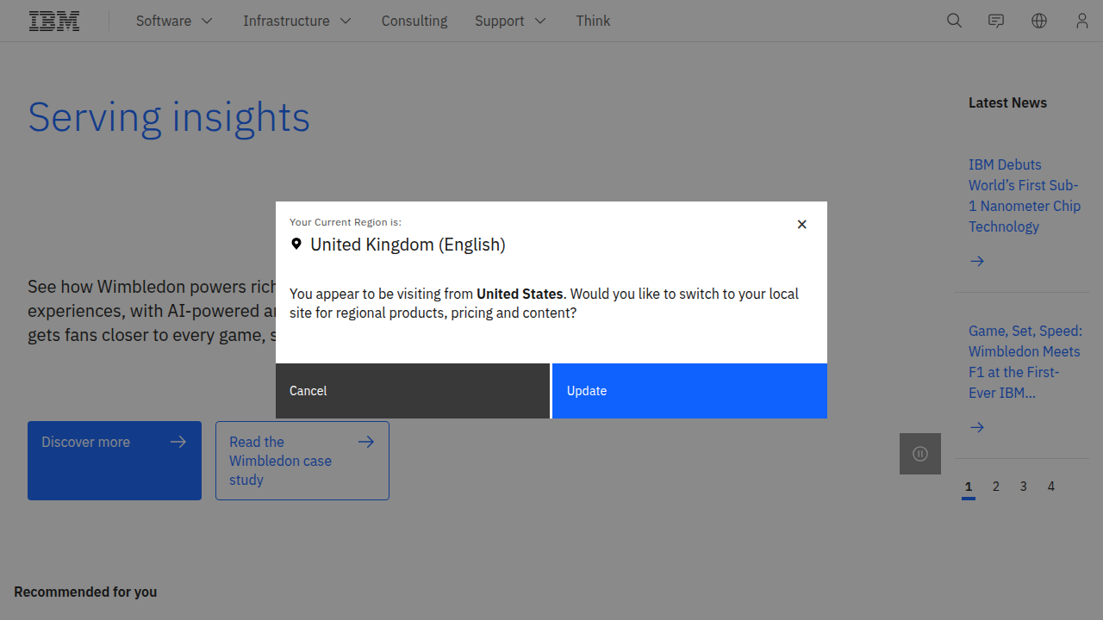This screenshot has width=1103, height=620.
Task: Click Cancel in the region dialog
Action: tap(413, 391)
